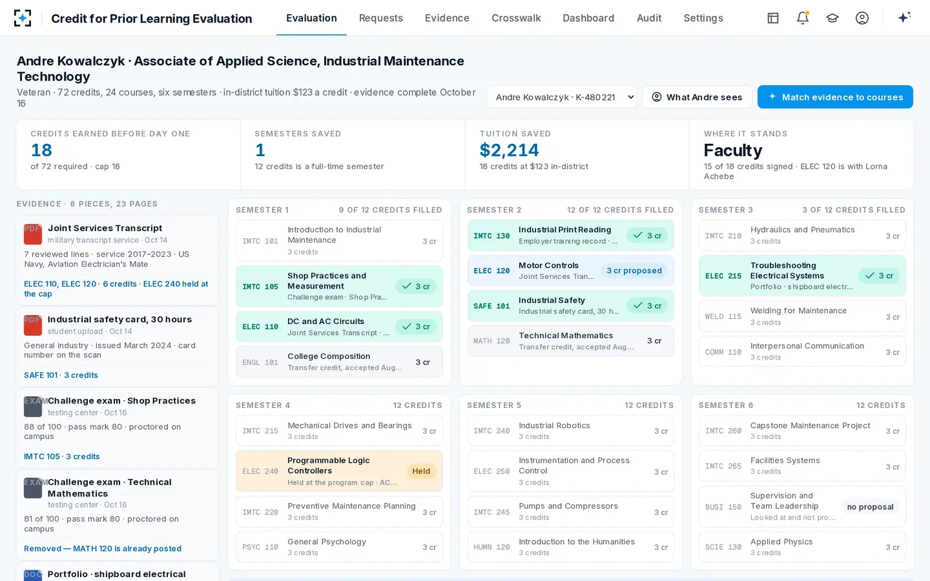Click the 'SEMESTER 6' header label
The image size is (930, 581).
(x=726, y=405)
